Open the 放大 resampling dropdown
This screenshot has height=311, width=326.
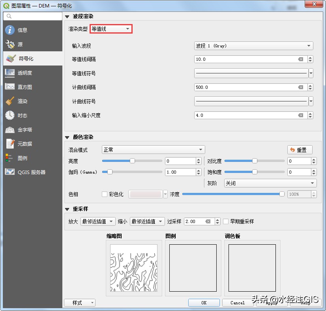coord(98,221)
